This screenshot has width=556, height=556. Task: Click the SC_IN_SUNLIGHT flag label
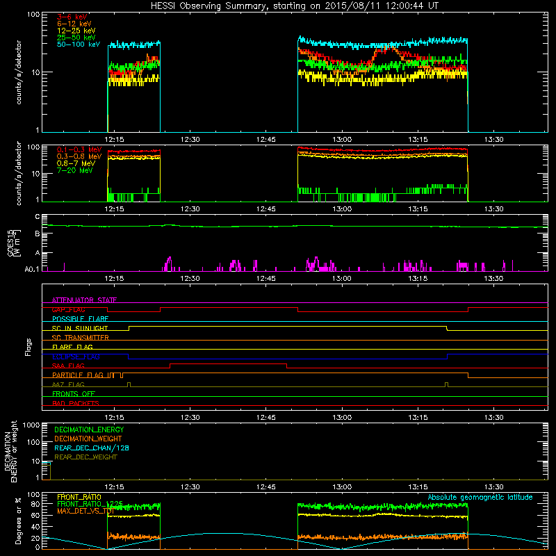[x=80, y=328]
